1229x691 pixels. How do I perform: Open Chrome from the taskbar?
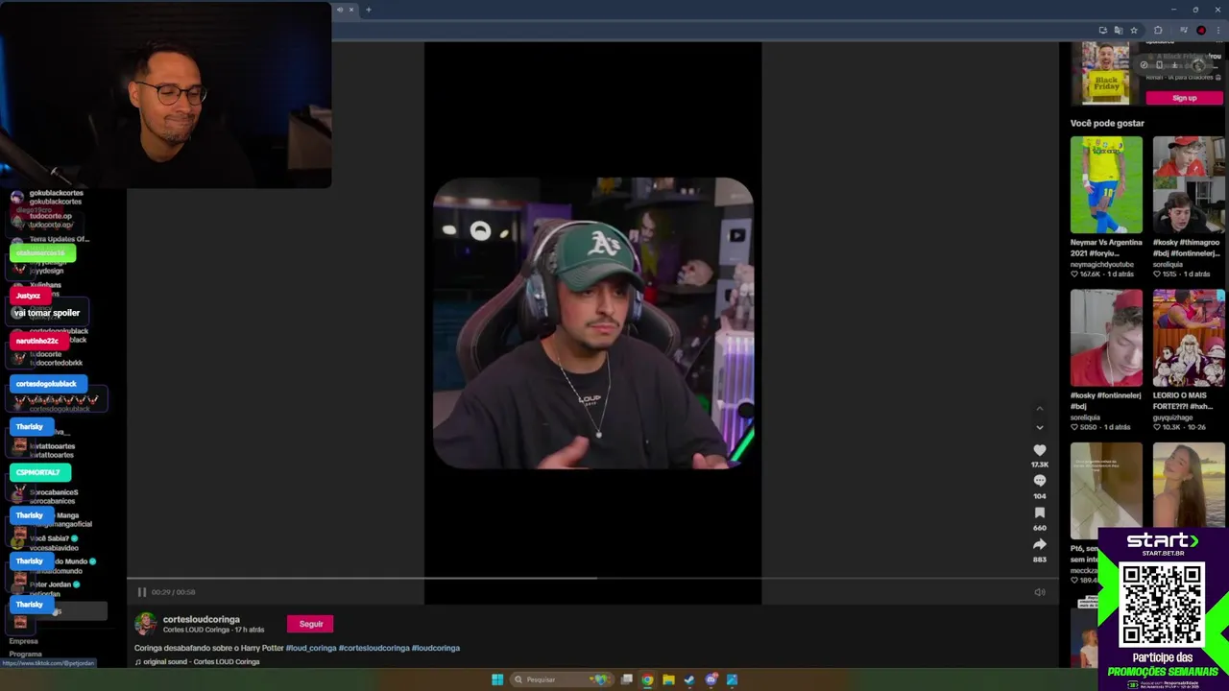pos(647,679)
